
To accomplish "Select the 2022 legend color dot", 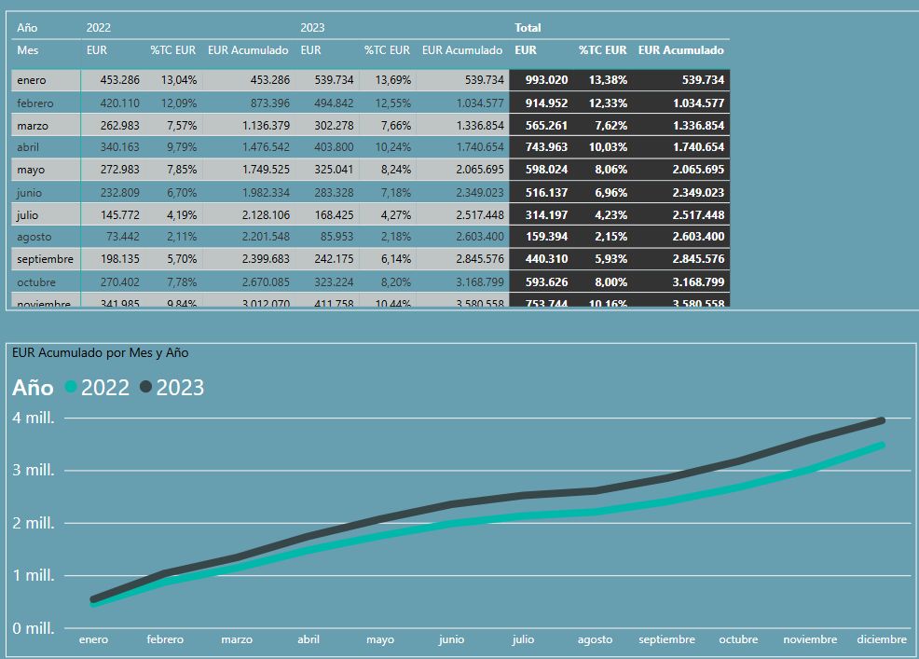I will pos(71,388).
